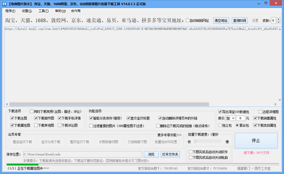Click the 浏览 button
284x174 pixels.
click(x=151, y=154)
